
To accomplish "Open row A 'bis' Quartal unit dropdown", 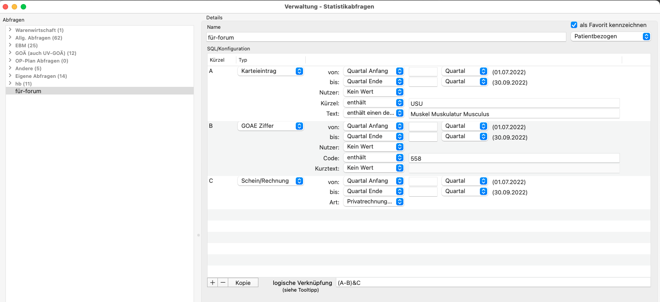I will [465, 81].
